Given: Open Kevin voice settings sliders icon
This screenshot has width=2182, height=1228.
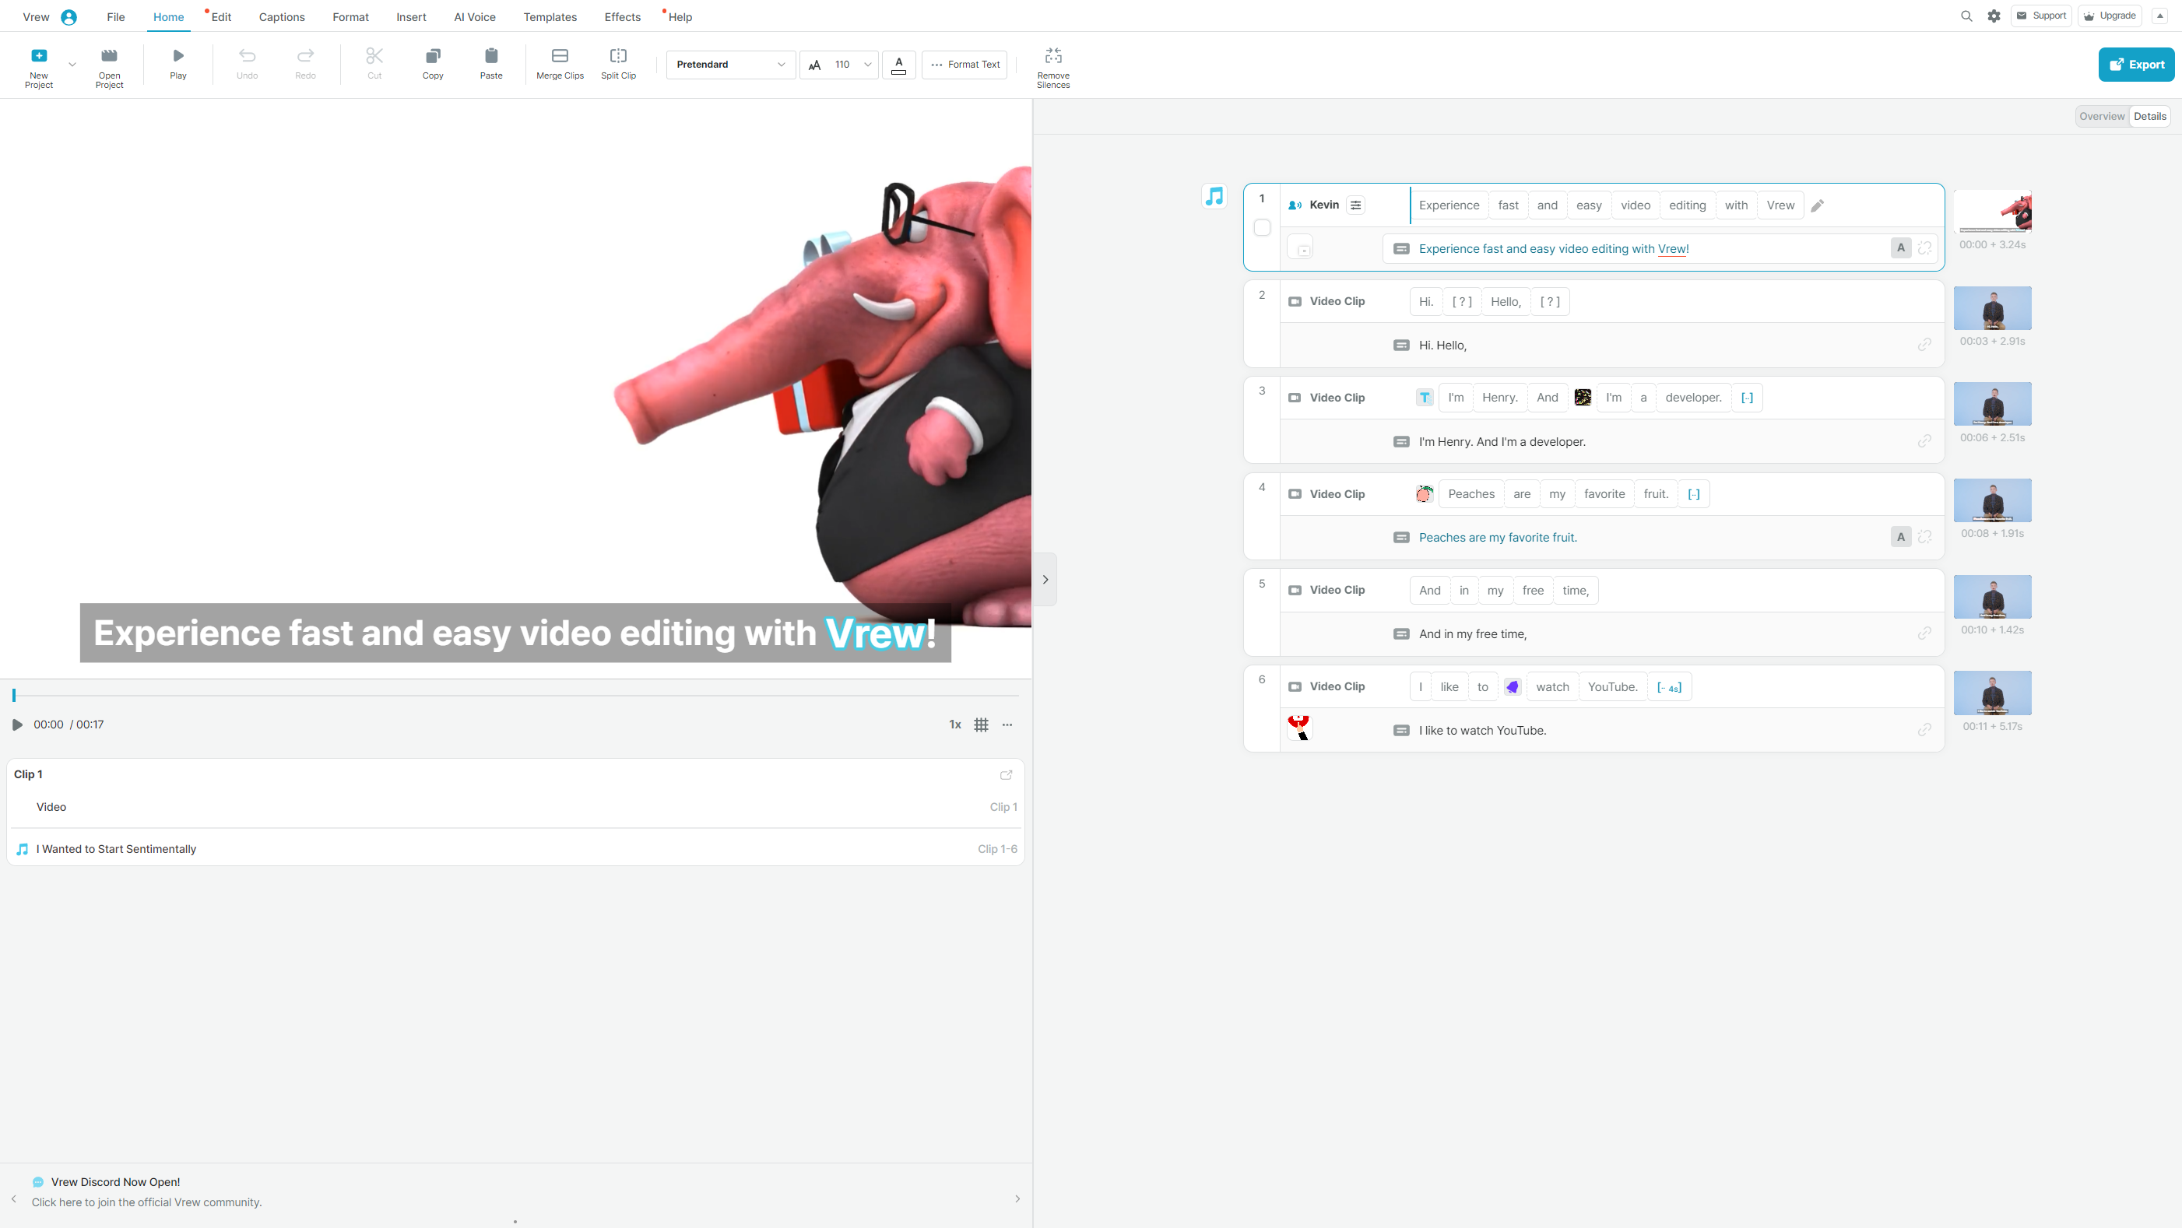Looking at the screenshot, I should click(x=1355, y=205).
